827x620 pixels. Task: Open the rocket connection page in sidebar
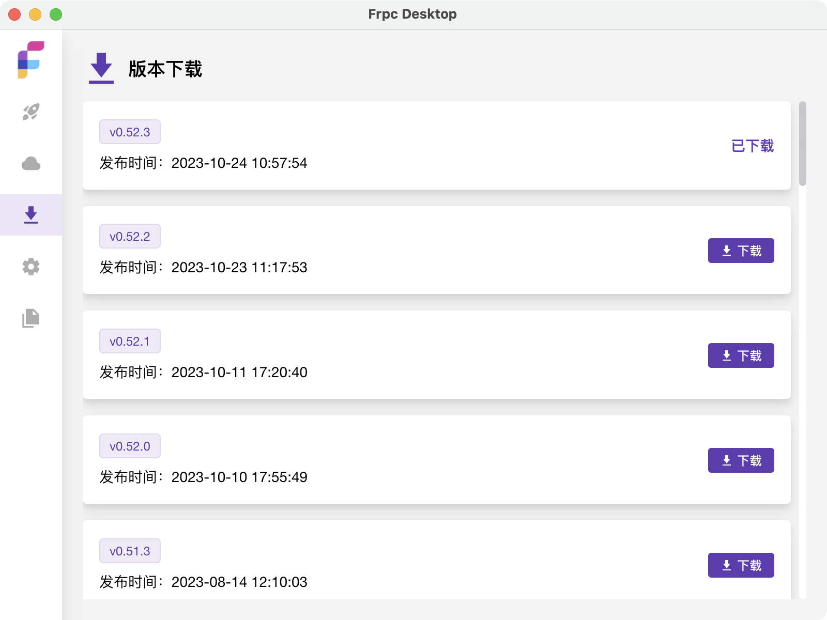pyautogui.click(x=31, y=112)
